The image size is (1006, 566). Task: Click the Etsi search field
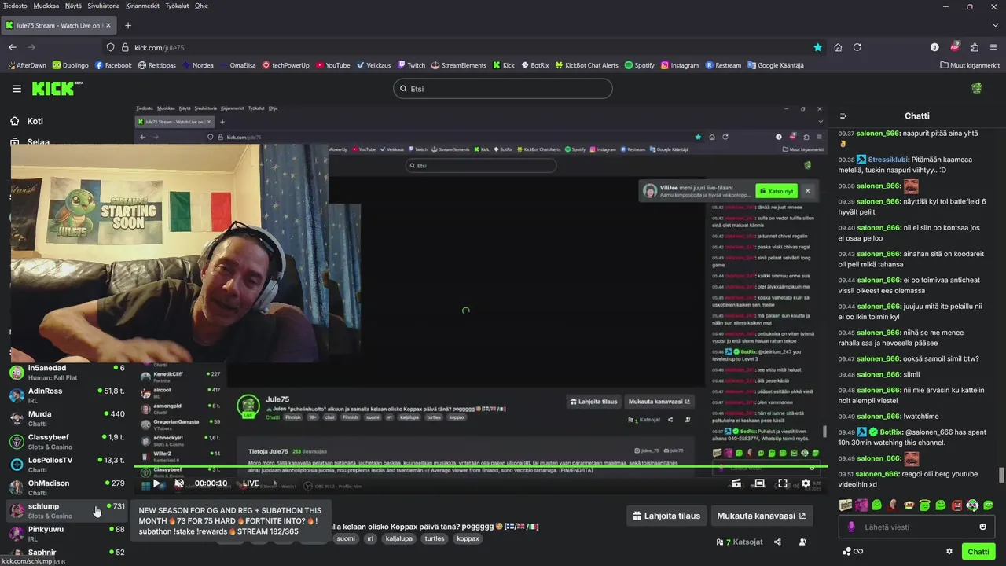pyautogui.click(x=503, y=89)
